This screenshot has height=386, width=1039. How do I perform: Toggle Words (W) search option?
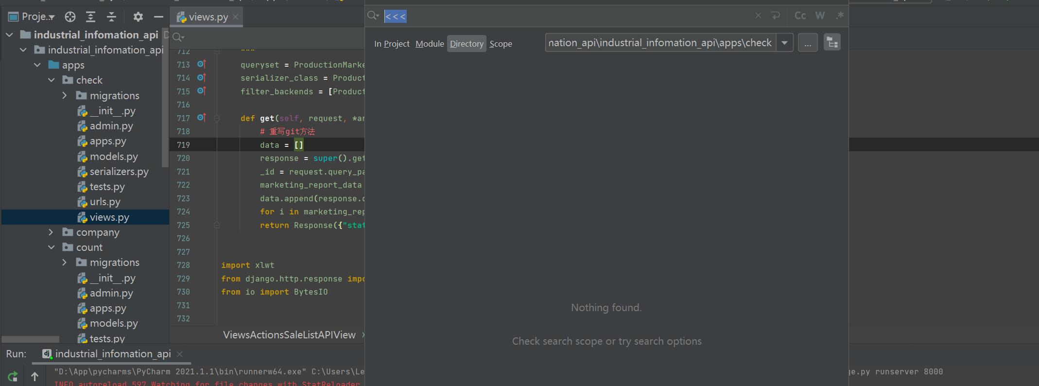tap(820, 16)
